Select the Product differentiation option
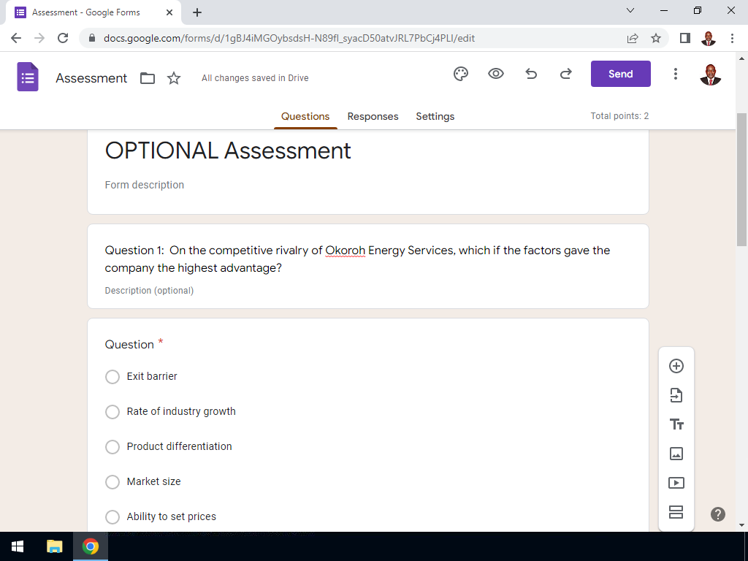Viewport: 748px width, 561px height. (112, 447)
